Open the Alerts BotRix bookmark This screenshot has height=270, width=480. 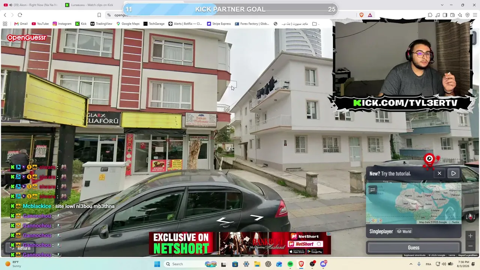[x=185, y=24]
